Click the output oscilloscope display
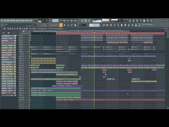Image resolution: width=169 pixels, height=127 pixels. point(97,21)
